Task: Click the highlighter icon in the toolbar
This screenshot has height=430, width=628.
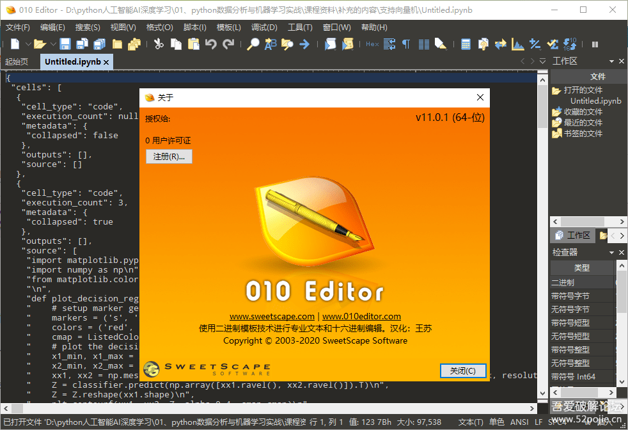Action: [x=441, y=44]
